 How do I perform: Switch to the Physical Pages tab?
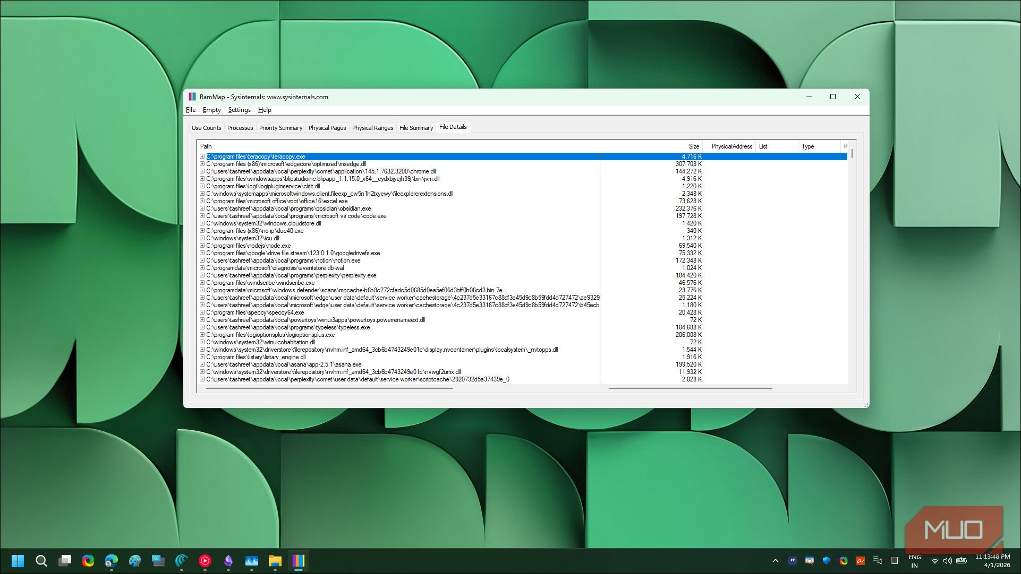[327, 128]
